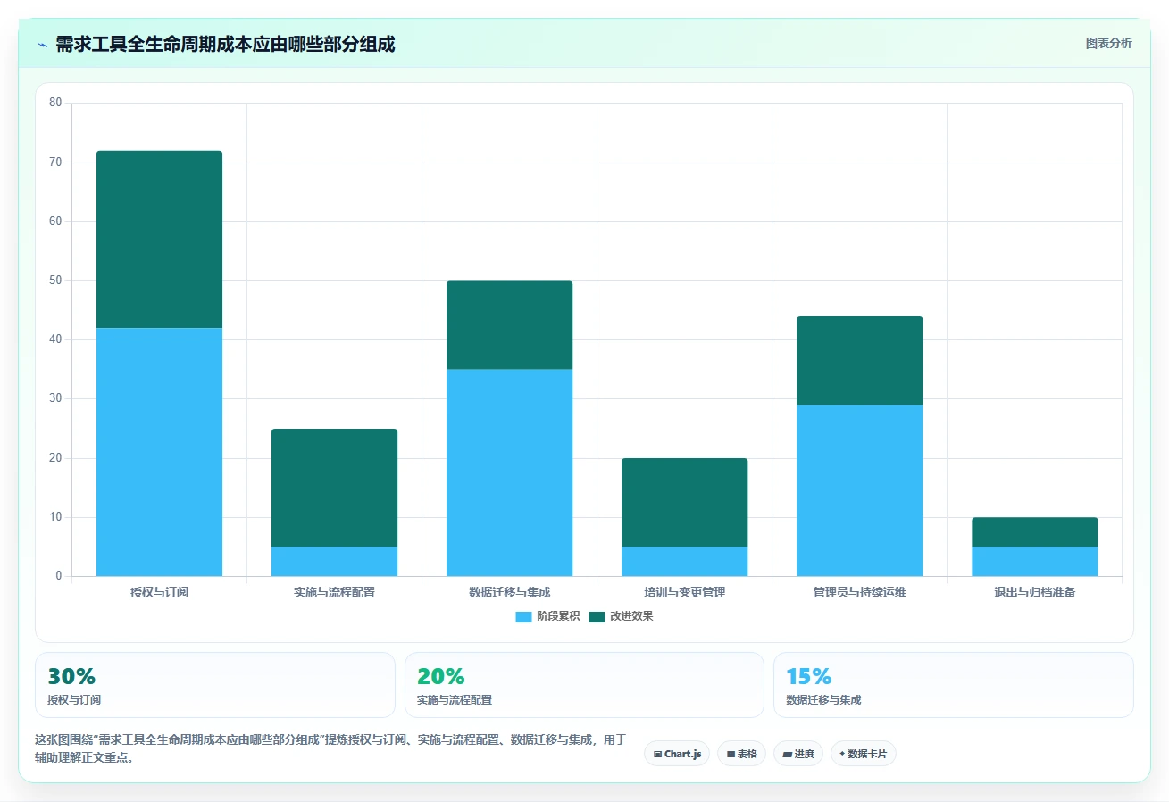
Task: Click the green segment of 数据迁移与集成 bar
Action: pos(509,325)
